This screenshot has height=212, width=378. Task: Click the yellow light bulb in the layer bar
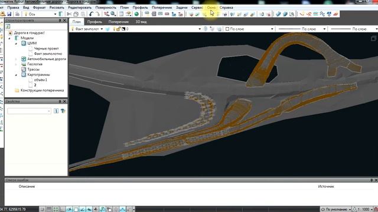[114, 29]
